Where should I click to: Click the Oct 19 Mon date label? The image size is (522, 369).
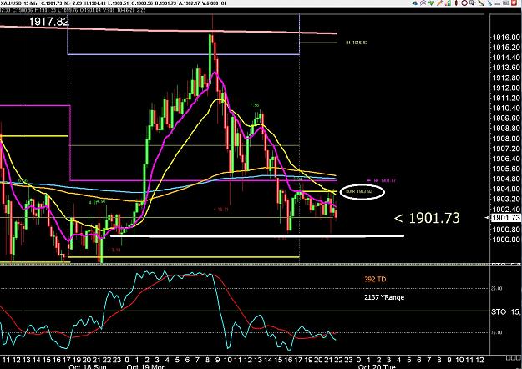[x=146, y=366]
